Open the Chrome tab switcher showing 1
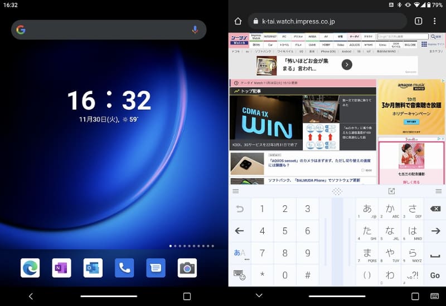The width and height of the screenshot is (446, 306). (419, 21)
